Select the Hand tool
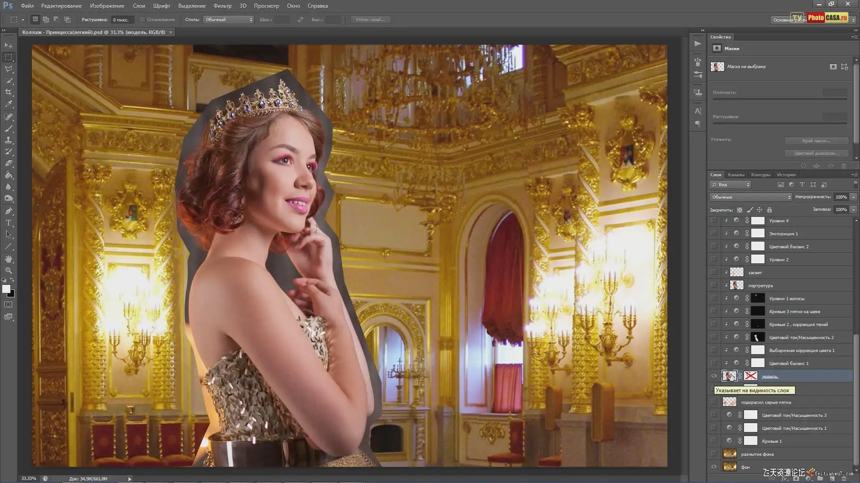This screenshot has width=860, height=483. pyautogui.click(x=9, y=259)
